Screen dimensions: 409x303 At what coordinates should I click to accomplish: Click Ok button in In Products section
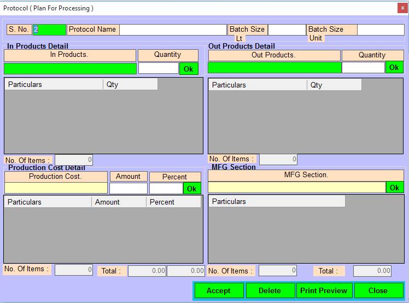tap(188, 68)
